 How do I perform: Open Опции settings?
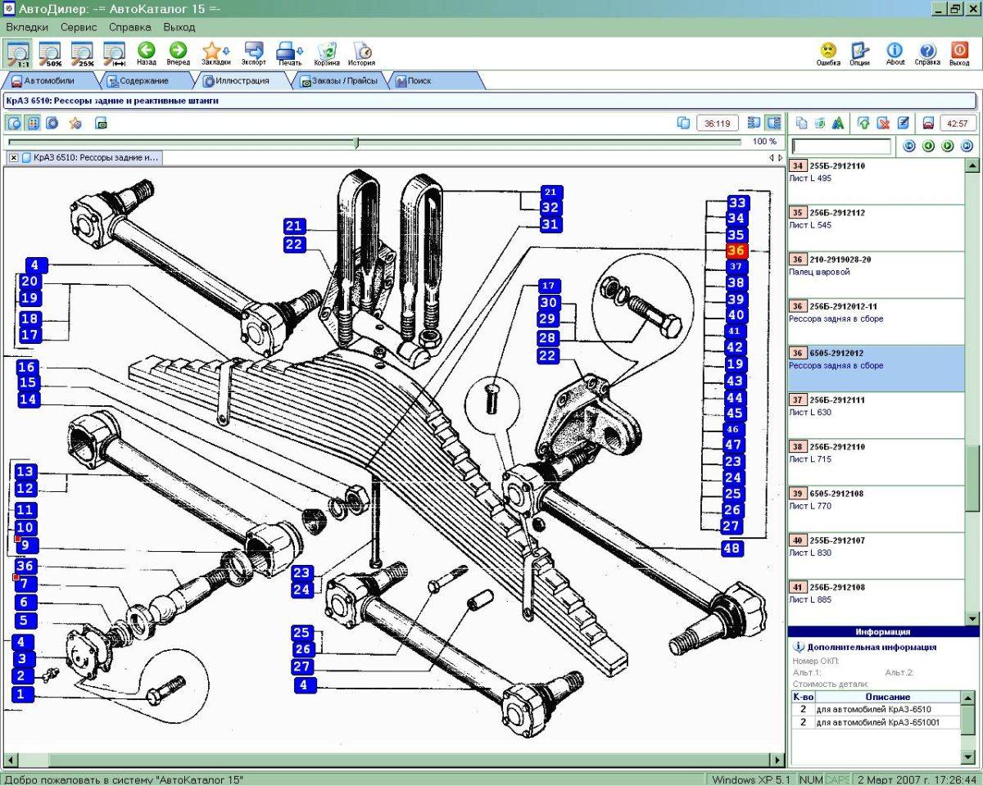point(859,53)
